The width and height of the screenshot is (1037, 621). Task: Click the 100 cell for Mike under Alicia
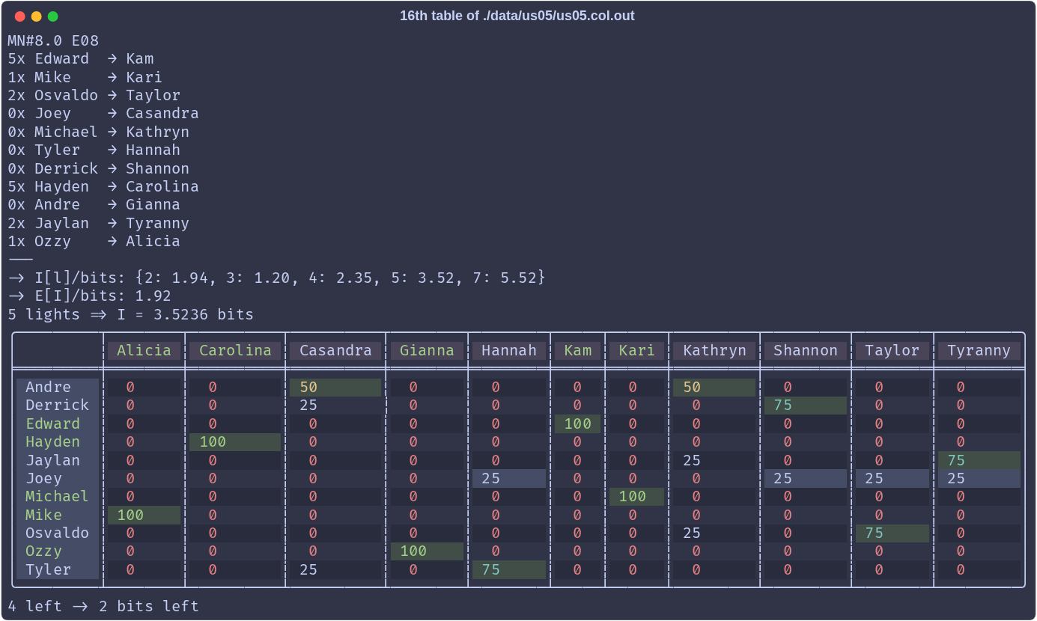144,515
